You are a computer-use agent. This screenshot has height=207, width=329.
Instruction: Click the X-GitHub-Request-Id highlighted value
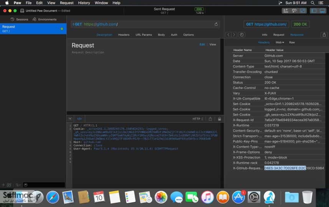coord(285,168)
